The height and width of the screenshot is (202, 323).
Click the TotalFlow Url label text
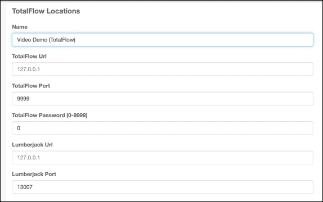29,56
